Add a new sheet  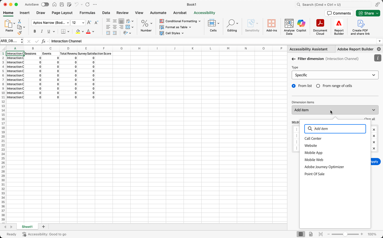coord(43,227)
